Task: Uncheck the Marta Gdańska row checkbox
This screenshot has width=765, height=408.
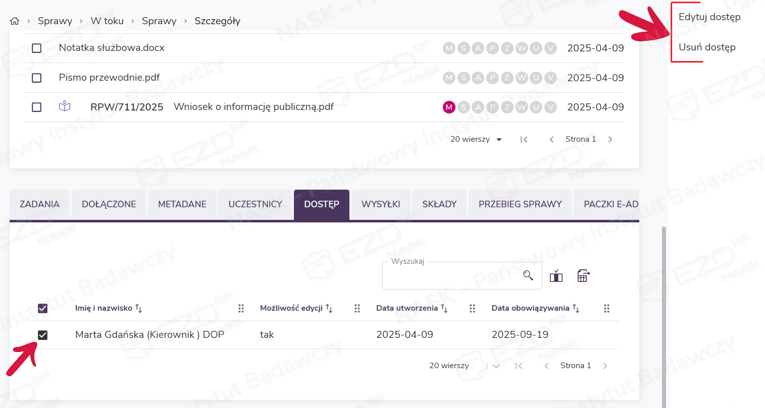Action: [x=43, y=335]
